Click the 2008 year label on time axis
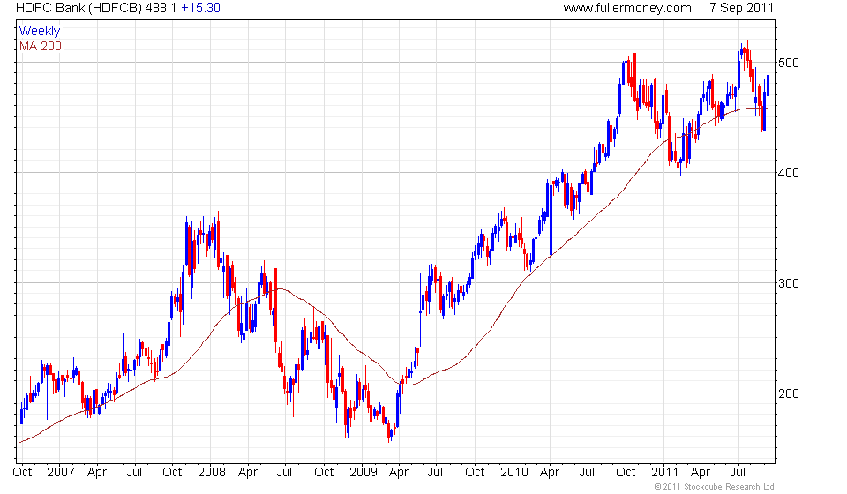 tap(212, 473)
